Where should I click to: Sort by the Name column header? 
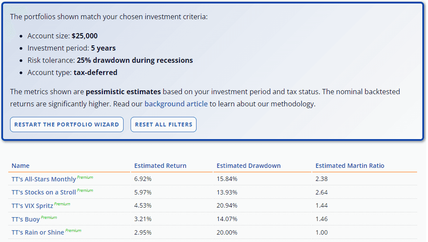tap(21, 166)
